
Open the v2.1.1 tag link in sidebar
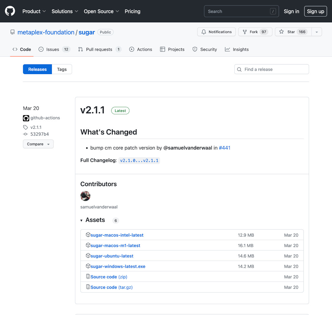(x=36, y=127)
